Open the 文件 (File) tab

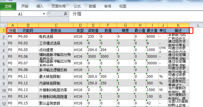8,6
